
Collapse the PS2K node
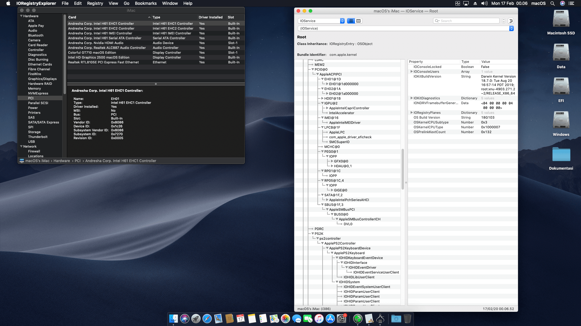coord(313,234)
